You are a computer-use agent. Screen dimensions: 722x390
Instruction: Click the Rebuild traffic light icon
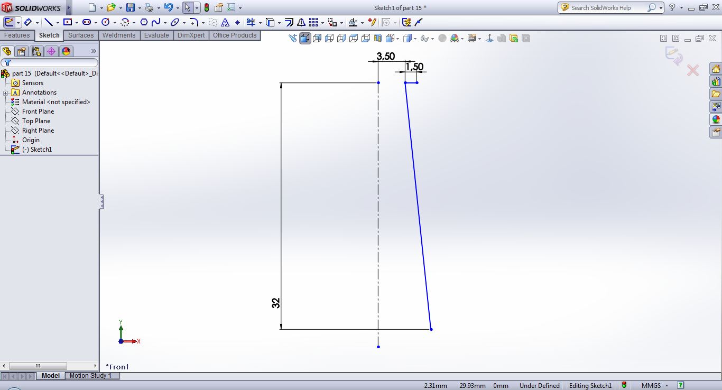pyautogui.click(x=206, y=8)
